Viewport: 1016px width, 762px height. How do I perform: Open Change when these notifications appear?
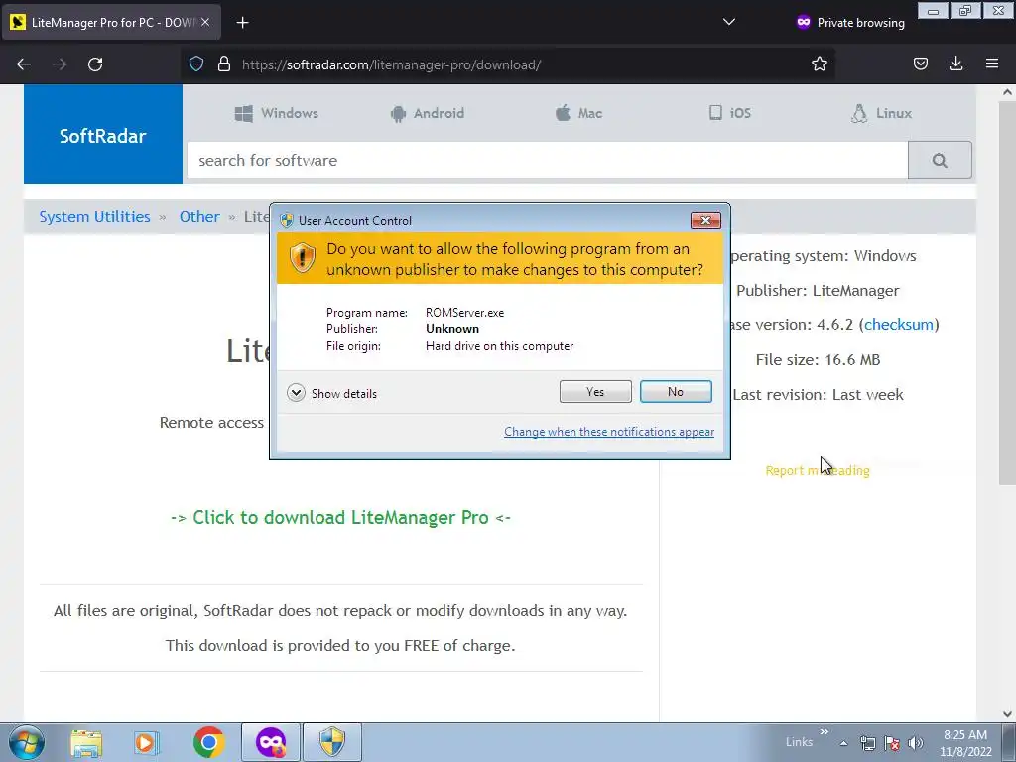click(x=609, y=432)
